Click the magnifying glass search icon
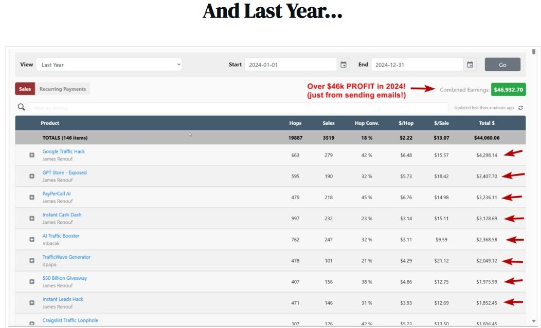 click(x=22, y=107)
